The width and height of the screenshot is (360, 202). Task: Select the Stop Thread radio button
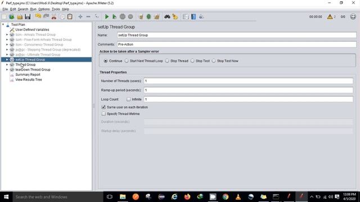167,61
